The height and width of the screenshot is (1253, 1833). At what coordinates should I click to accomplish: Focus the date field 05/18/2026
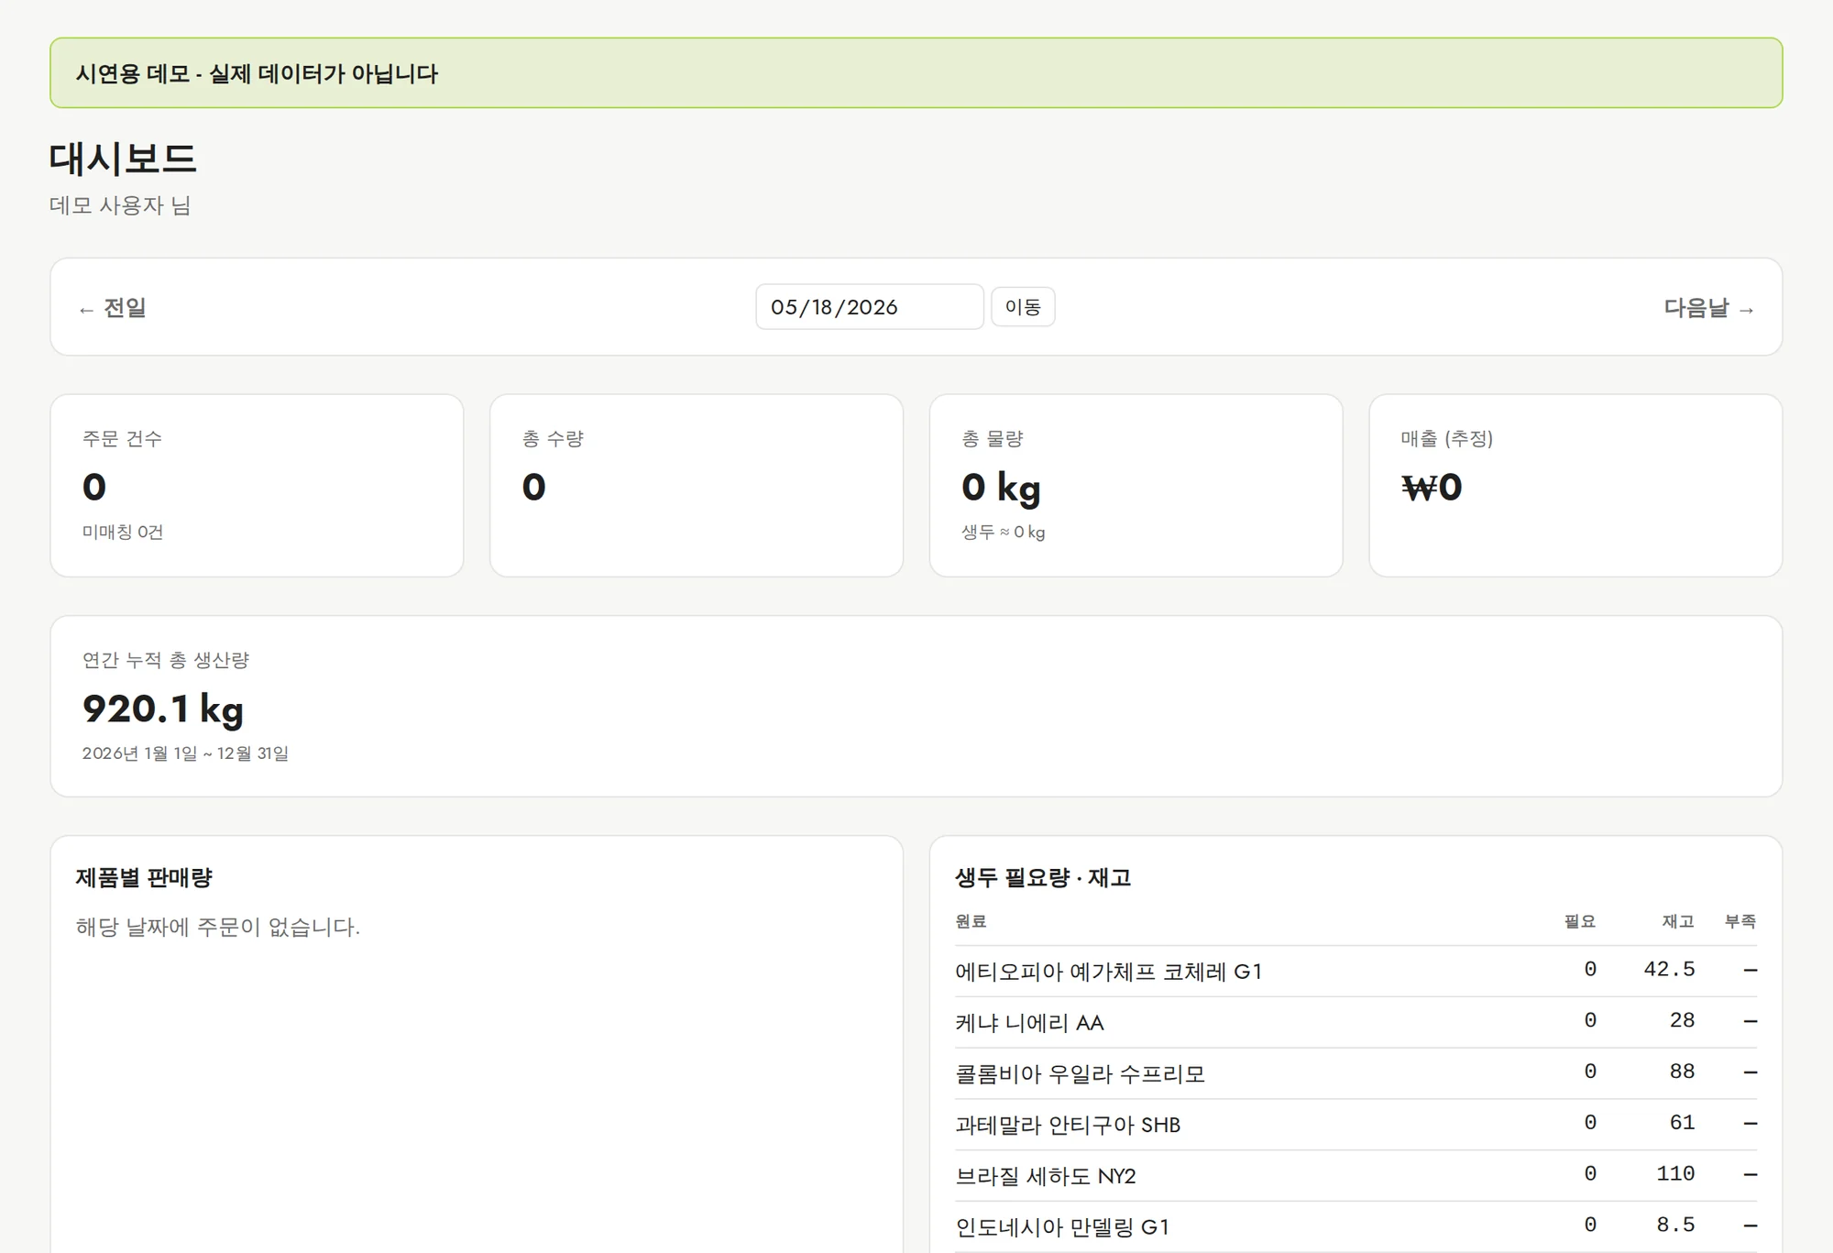[869, 307]
